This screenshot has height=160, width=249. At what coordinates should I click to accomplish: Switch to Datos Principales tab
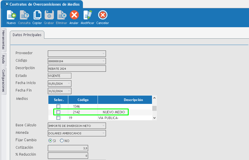(x=27, y=35)
